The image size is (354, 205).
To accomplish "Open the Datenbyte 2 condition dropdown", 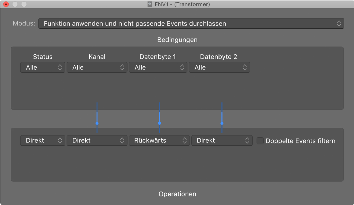I will pyautogui.click(x=219, y=67).
